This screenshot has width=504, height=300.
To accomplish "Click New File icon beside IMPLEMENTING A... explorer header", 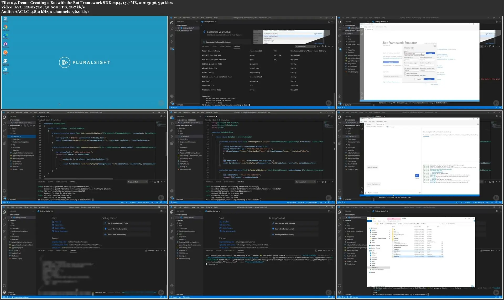I will [25, 125].
